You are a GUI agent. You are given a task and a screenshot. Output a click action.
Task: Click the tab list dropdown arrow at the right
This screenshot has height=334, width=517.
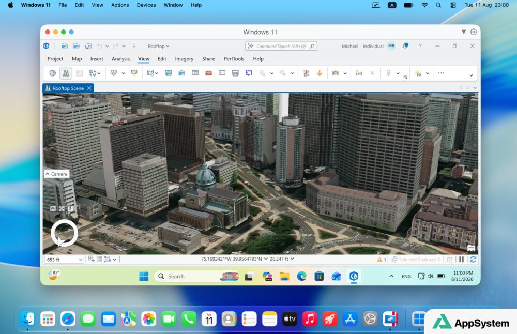(475, 88)
